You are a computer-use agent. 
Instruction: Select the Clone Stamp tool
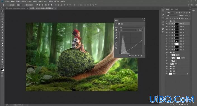(3, 32)
